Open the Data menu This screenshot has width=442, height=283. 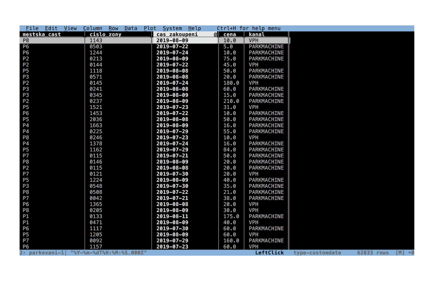point(131,28)
